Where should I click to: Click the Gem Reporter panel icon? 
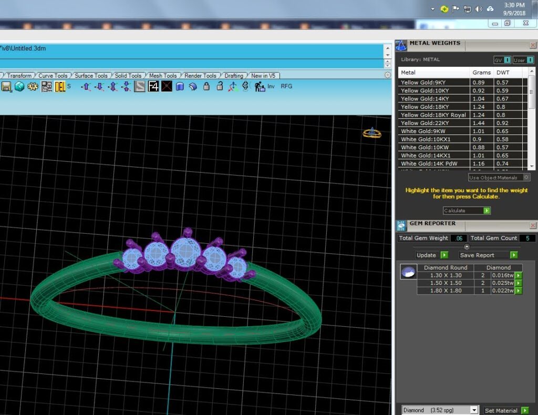[401, 225]
